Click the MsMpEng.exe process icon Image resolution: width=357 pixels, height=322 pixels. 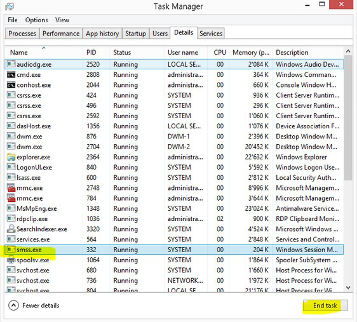coord(11,208)
